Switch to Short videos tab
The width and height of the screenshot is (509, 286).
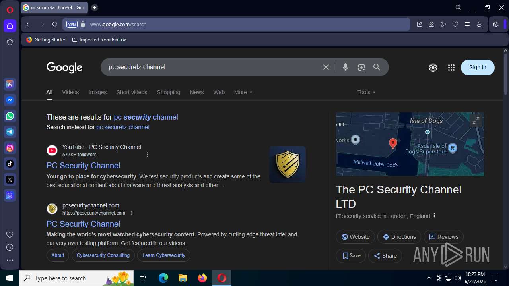click(132, 92)
